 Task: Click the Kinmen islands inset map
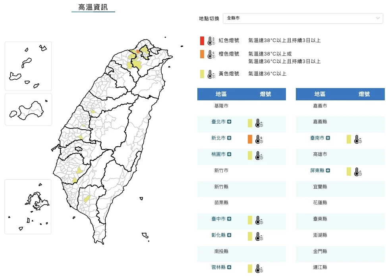[28, 109]
